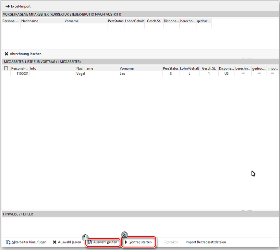Click the Info column header
The height and width of the screenshot is (250, 280).
click(x=53, y=68)
